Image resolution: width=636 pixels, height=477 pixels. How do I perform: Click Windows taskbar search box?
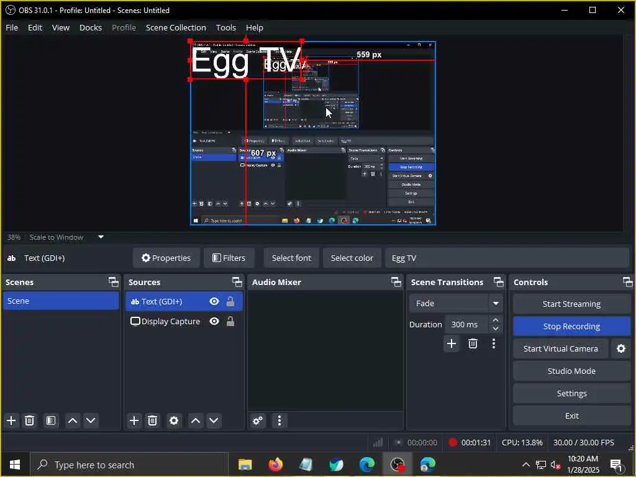pyautogui.click(x=130, y=465)
